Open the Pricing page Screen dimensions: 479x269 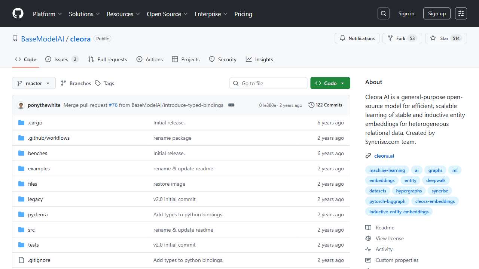click(243, 14)
